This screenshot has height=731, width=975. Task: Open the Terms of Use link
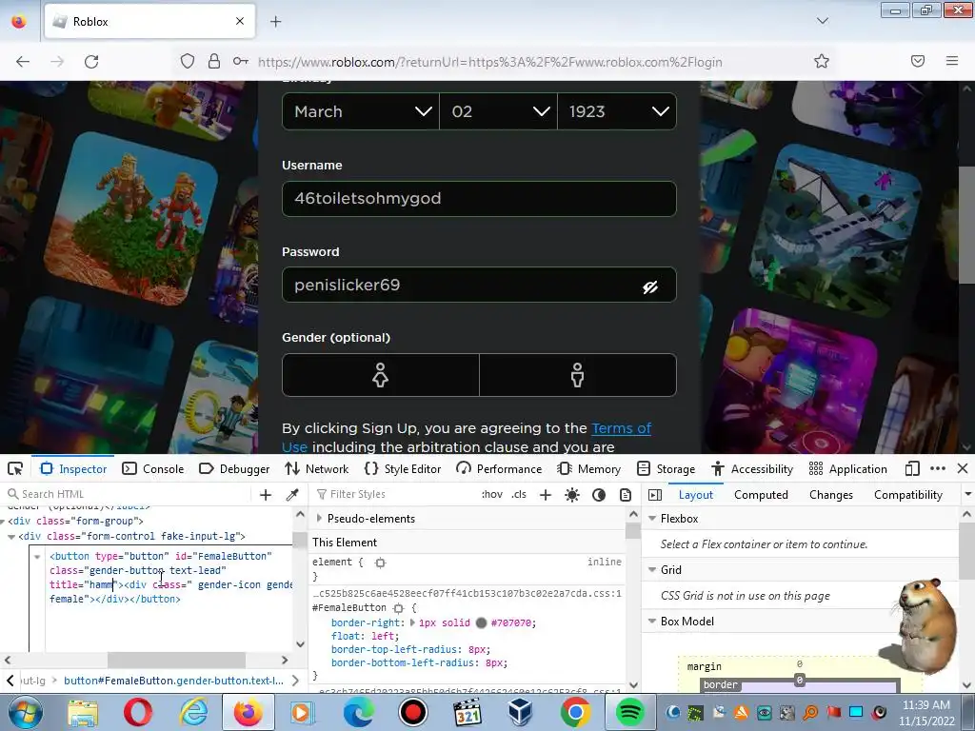point(621,428)
